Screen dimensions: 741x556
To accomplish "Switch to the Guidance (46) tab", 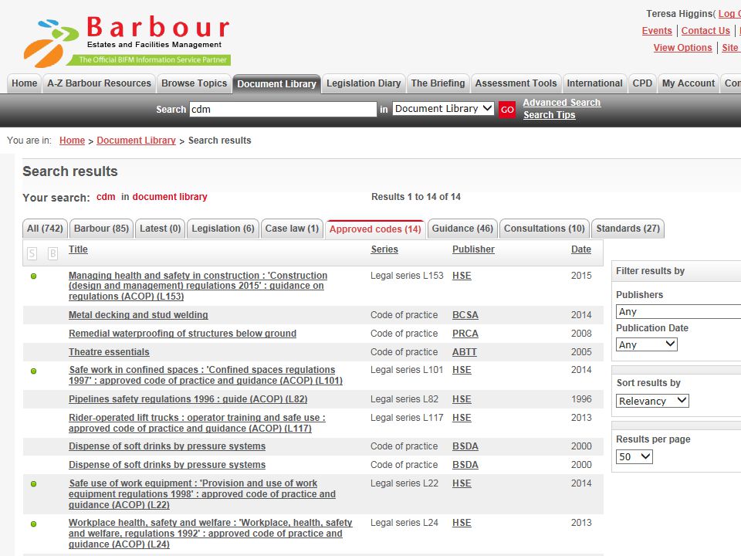I will [x=462, y=229].
